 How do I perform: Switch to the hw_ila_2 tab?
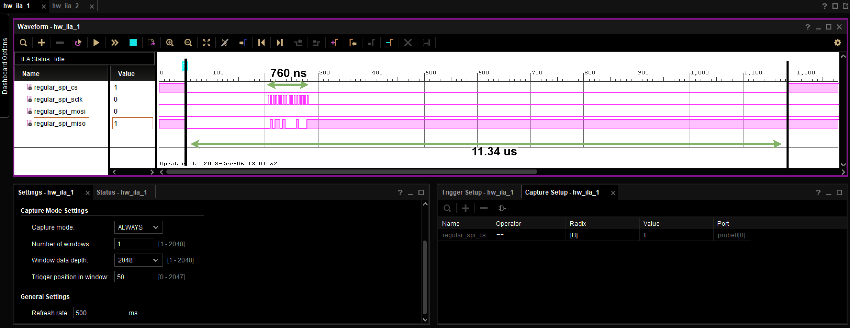66,6
